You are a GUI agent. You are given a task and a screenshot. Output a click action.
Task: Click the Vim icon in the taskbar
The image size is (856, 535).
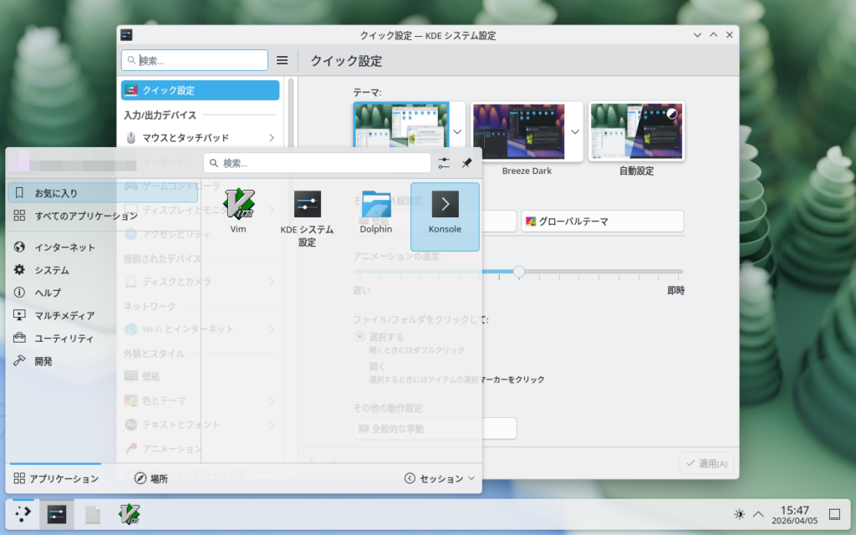point(129,514)
